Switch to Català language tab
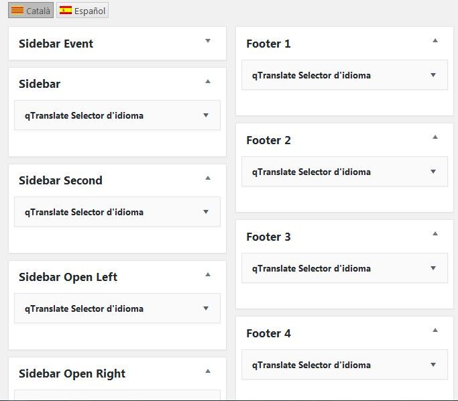458x401 pixels. [x=31, y=11]
